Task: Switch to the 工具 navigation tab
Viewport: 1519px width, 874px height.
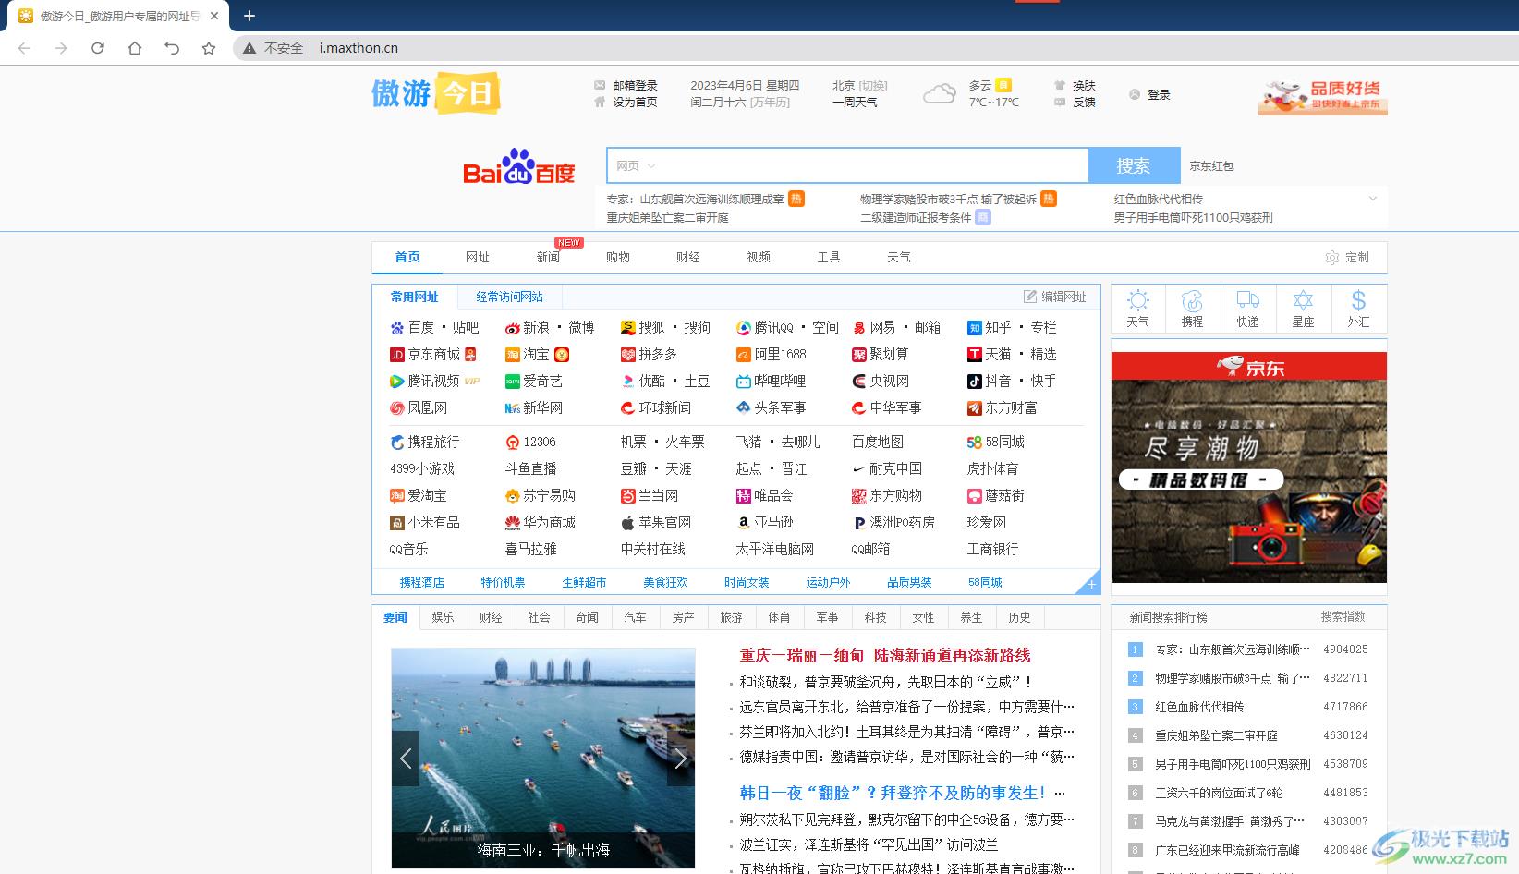Action: [829, 257]
